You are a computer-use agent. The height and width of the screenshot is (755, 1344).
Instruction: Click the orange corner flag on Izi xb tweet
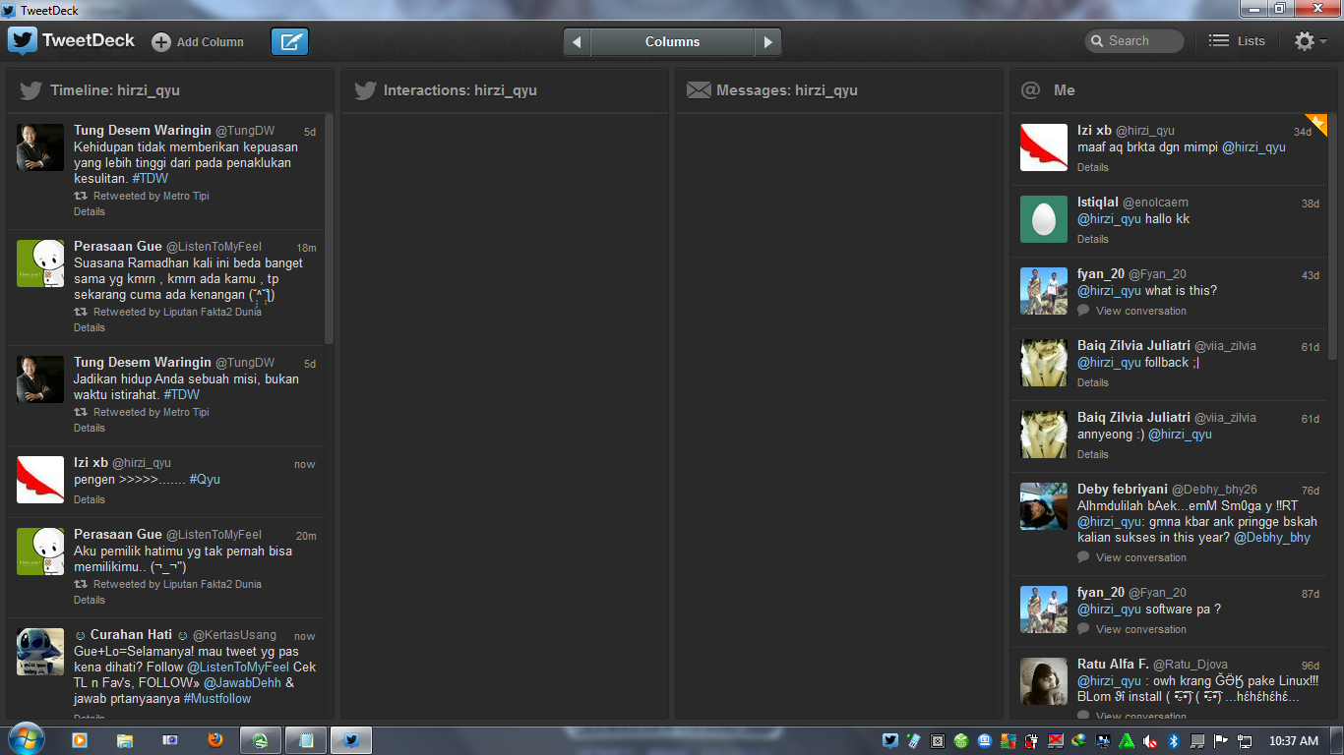click(1316, 124)
